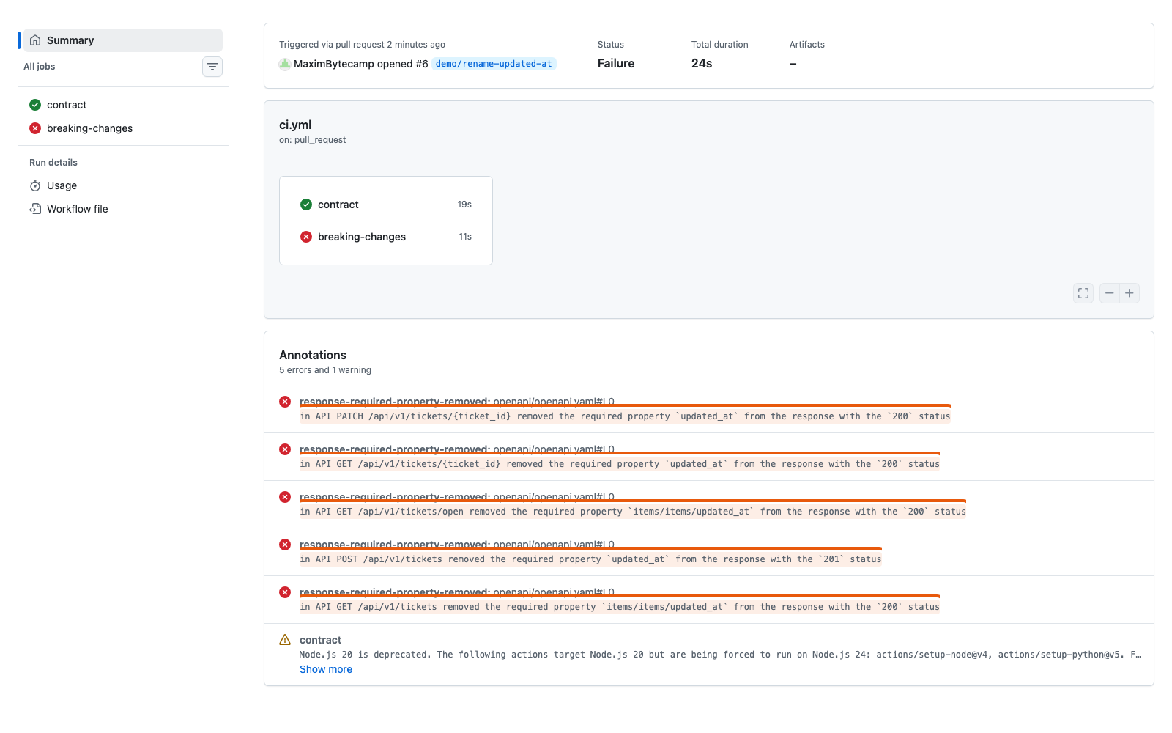The height and width of the screenshot is (733, 1172).
Task: Click green success icon in graph card
Action: point(306,205)
